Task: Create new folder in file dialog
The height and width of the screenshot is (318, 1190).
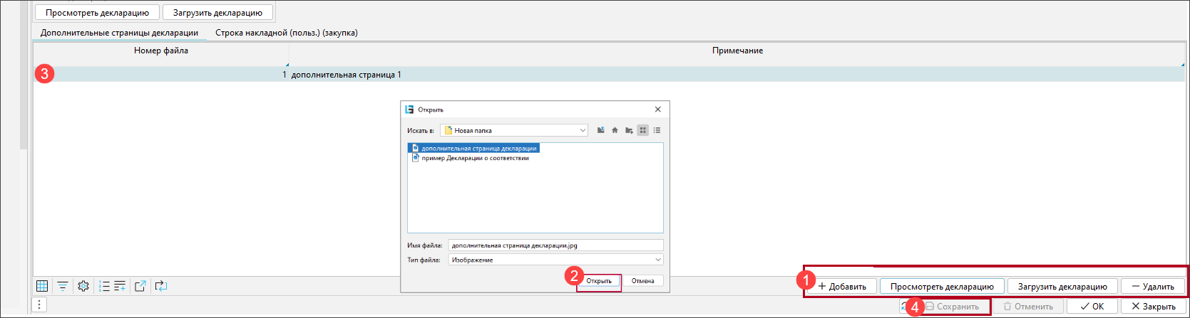Action: [x=629, y=130]
